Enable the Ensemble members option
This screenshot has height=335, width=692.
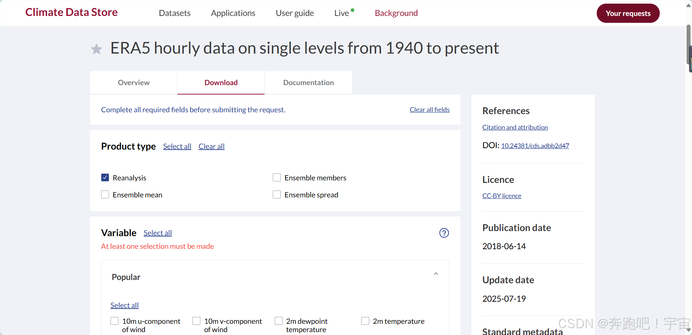tap(277, 177)
